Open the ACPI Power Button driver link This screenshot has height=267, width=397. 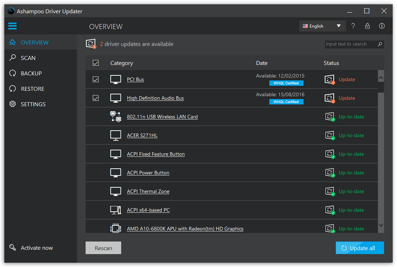[x=148, y=173]
